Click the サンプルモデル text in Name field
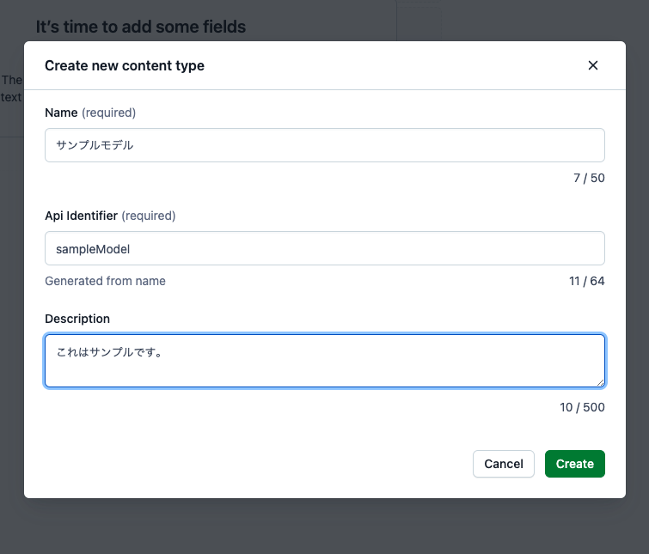This screenshot has width=649, height=554. point(95,145)
